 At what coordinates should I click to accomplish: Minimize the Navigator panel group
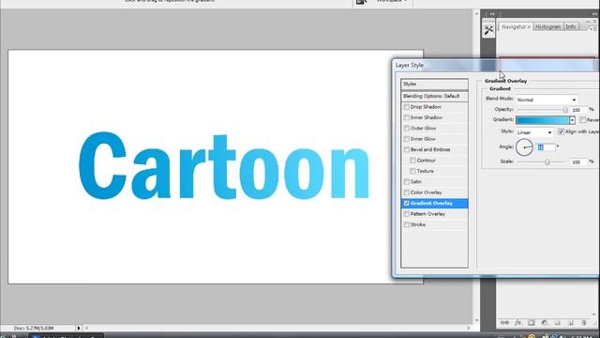pyautogui.click(x=588, y=22)
